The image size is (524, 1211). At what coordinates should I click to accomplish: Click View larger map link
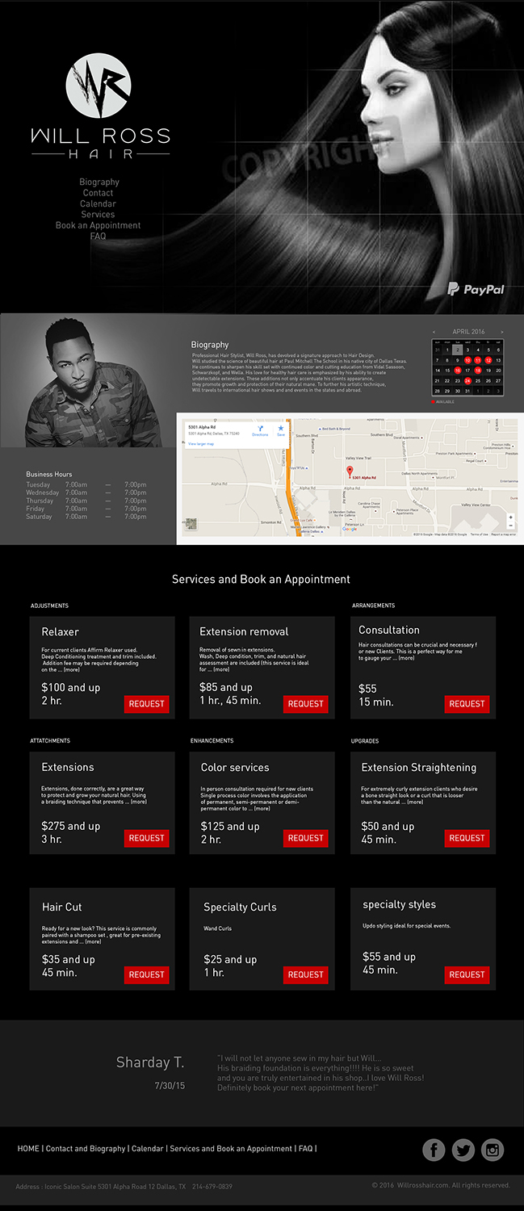click(201, 444)
